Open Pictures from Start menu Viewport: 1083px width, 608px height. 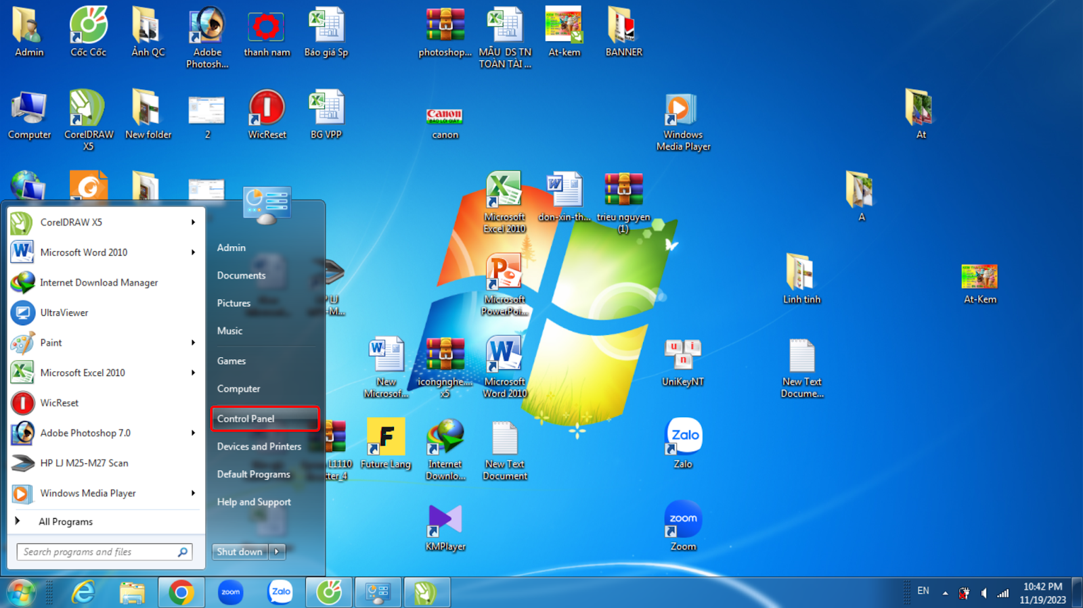point(234,303)
